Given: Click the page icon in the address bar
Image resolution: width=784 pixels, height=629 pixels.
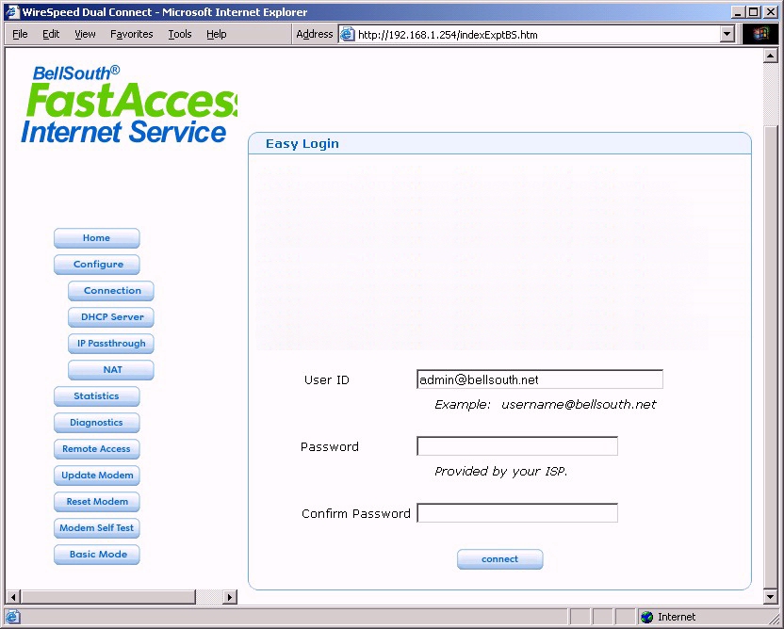Looking at the screenshot, I should point(347,35).
